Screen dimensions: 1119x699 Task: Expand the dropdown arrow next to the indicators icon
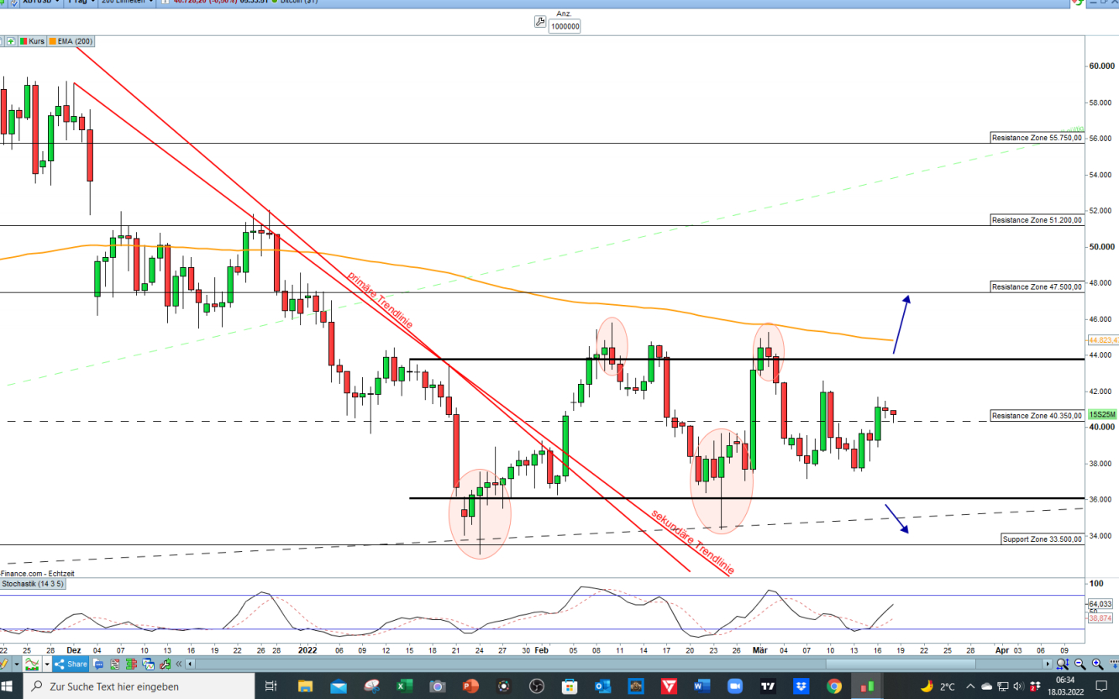coord(47,664)
